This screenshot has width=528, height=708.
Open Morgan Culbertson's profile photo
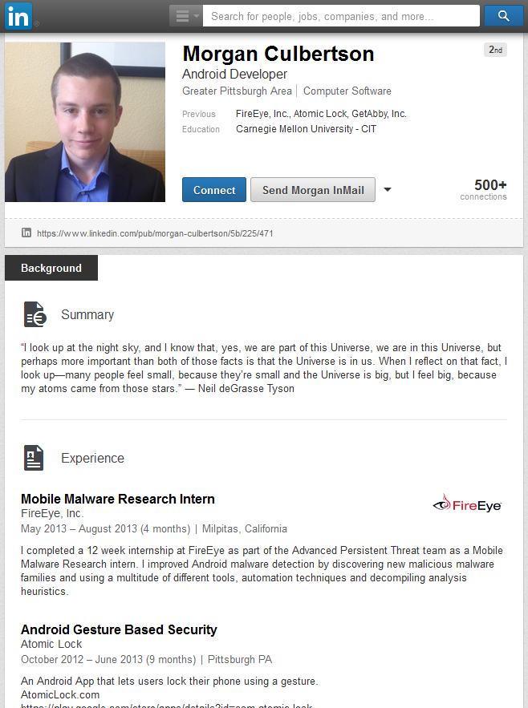point(85,122)
